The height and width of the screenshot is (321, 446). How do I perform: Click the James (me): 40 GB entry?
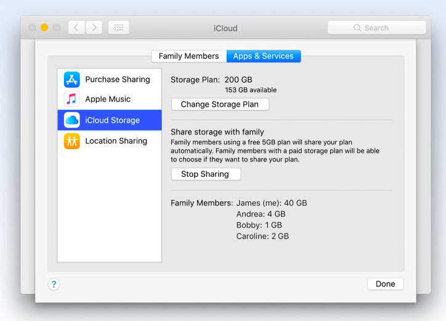(272, 203)
